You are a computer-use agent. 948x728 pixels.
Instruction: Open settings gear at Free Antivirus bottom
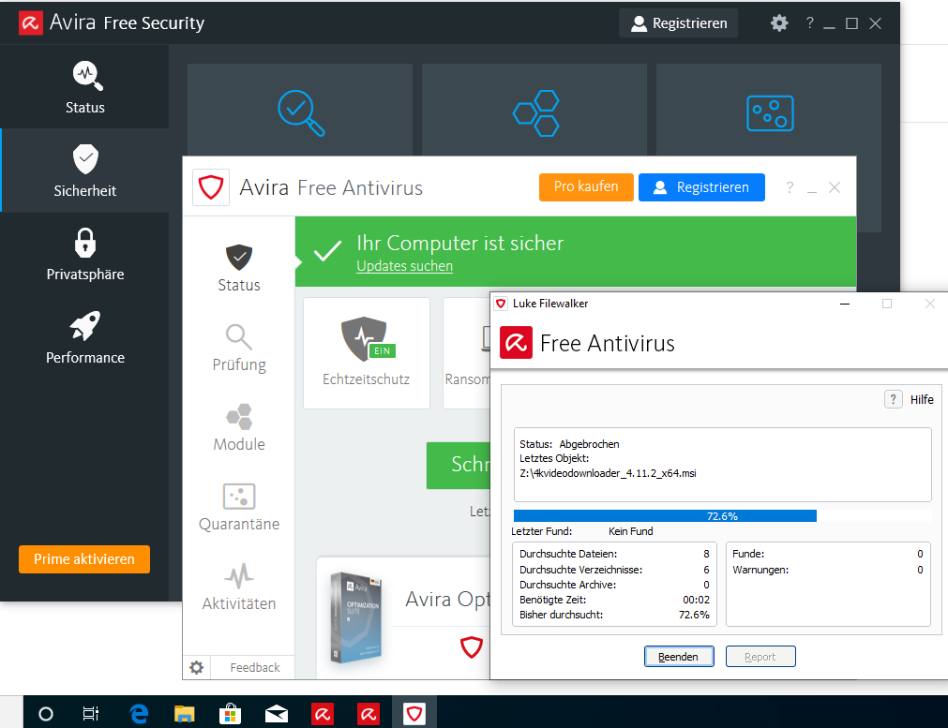(197, 668)
